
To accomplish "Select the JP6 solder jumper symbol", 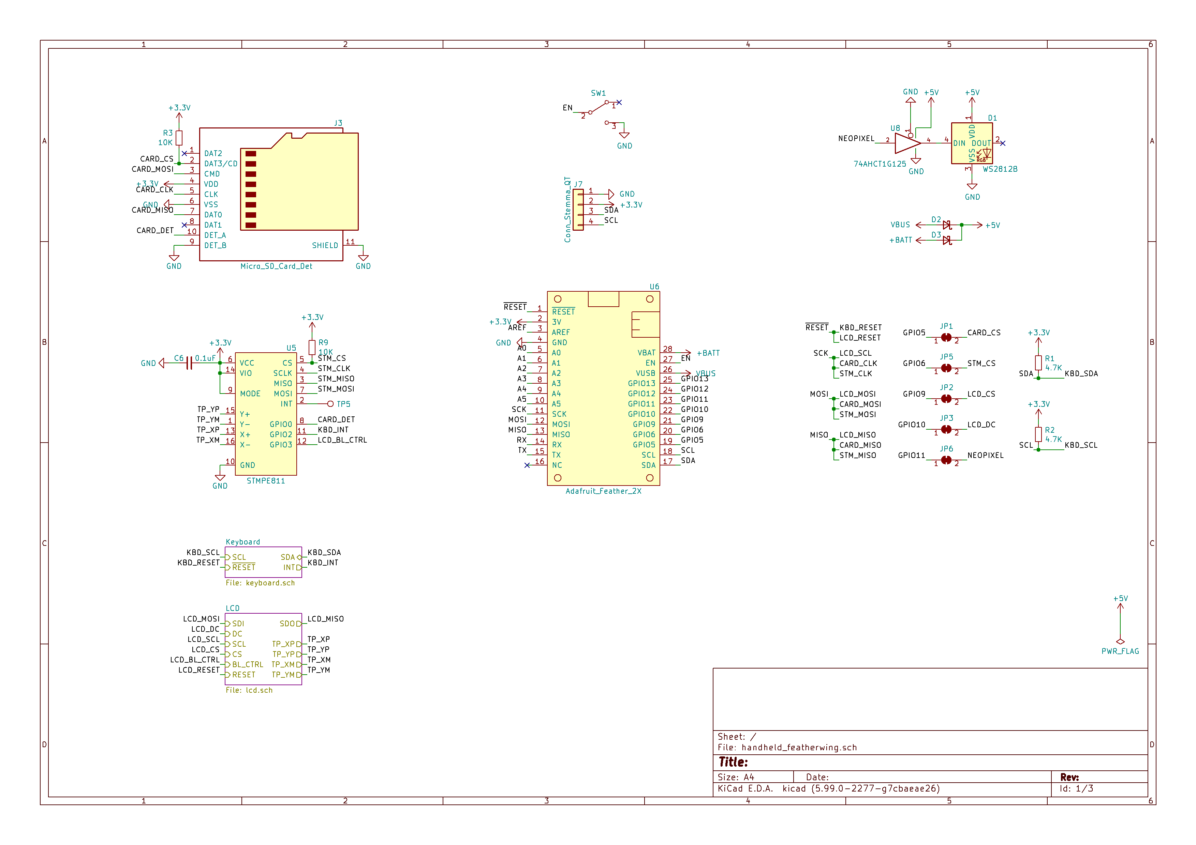I will point(946,460).
